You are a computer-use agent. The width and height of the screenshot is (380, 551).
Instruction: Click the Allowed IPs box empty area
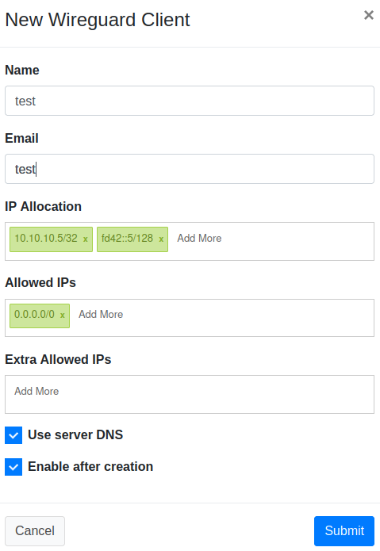(x=250, y=318)
